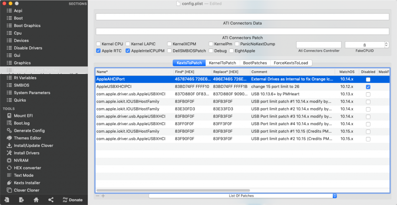Open the Install/Update Clover download icon
Viewport: 397px width, 205px height.
[10, 145]
